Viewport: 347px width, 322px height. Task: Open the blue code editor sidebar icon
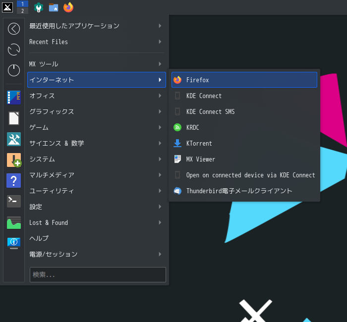click(14, 97)
